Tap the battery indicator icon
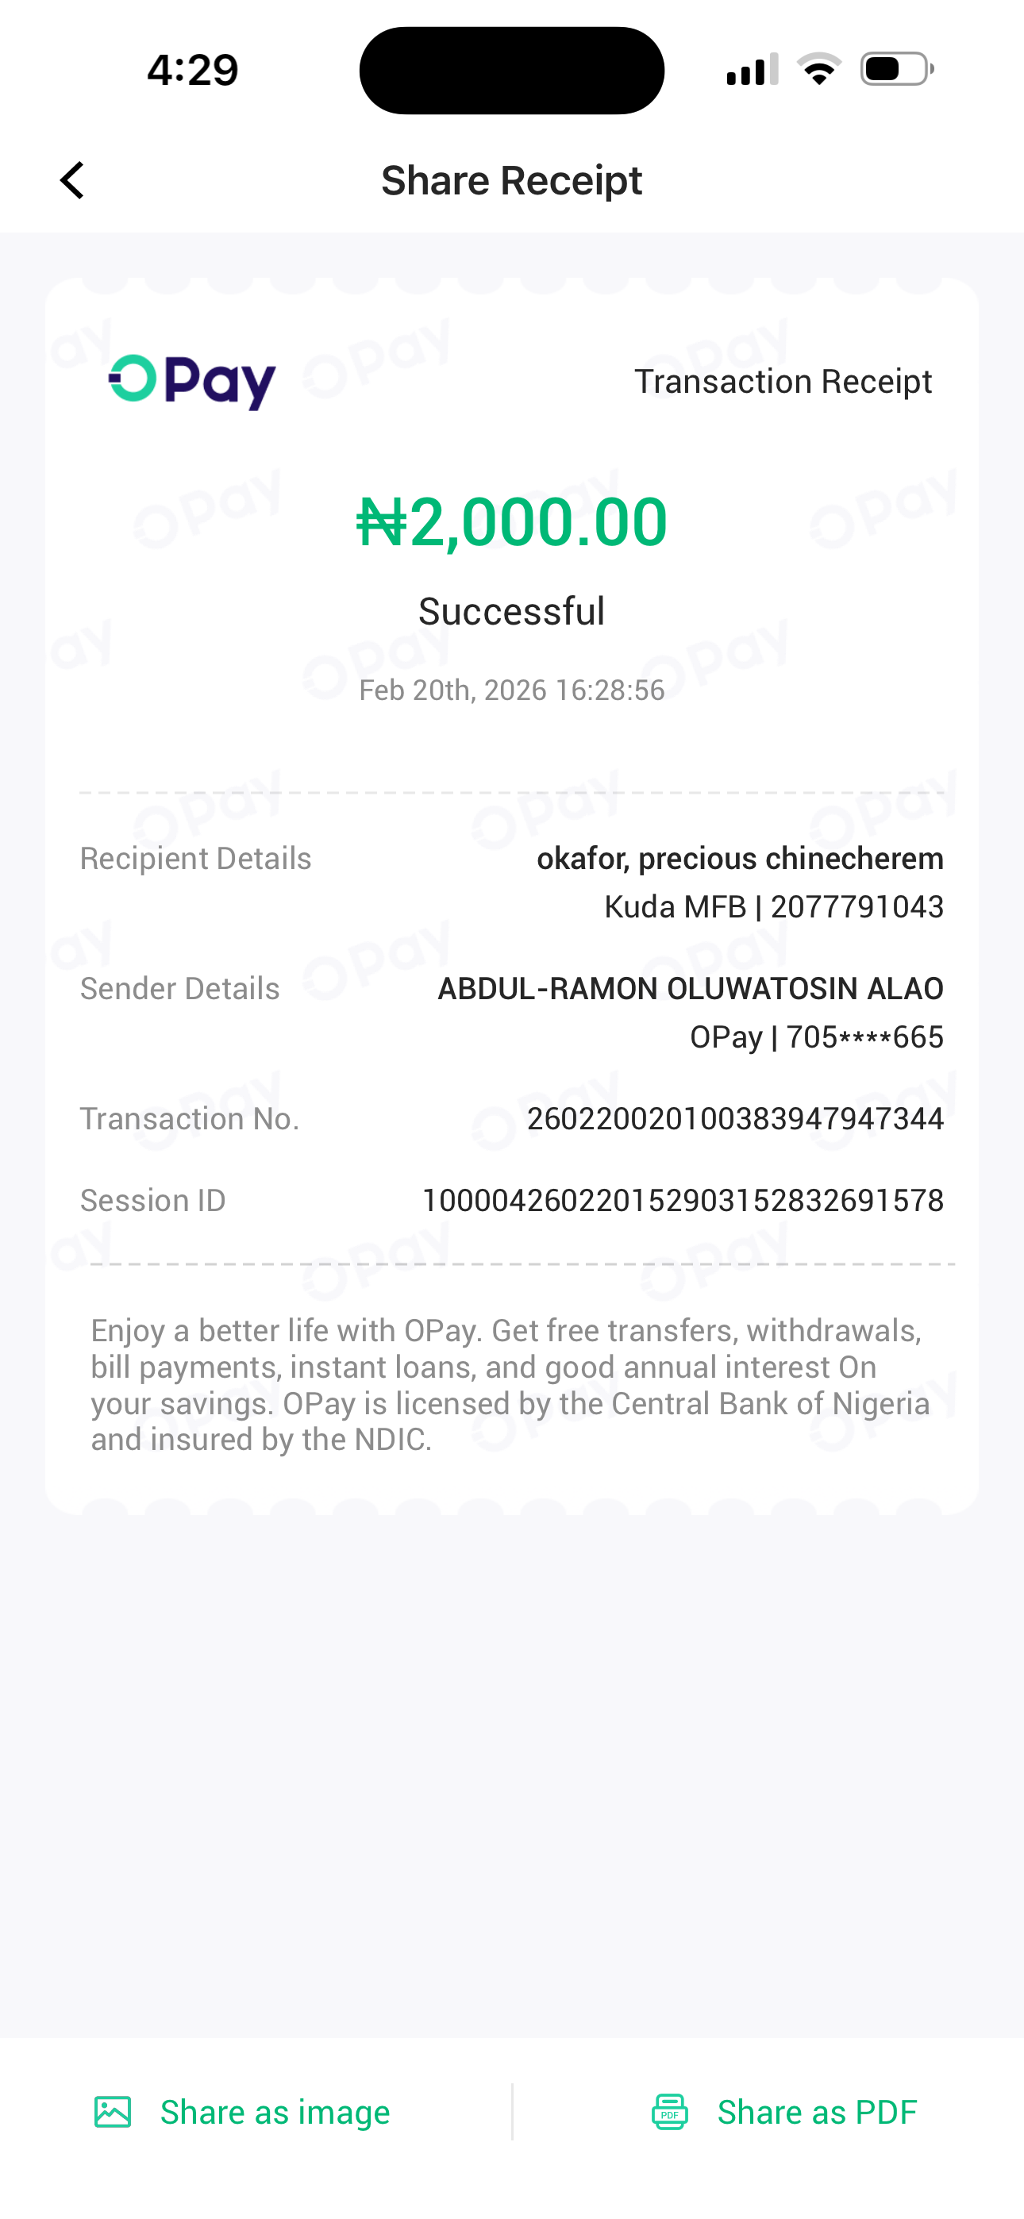This screenshot has width=1024, height=2219. 896,69
